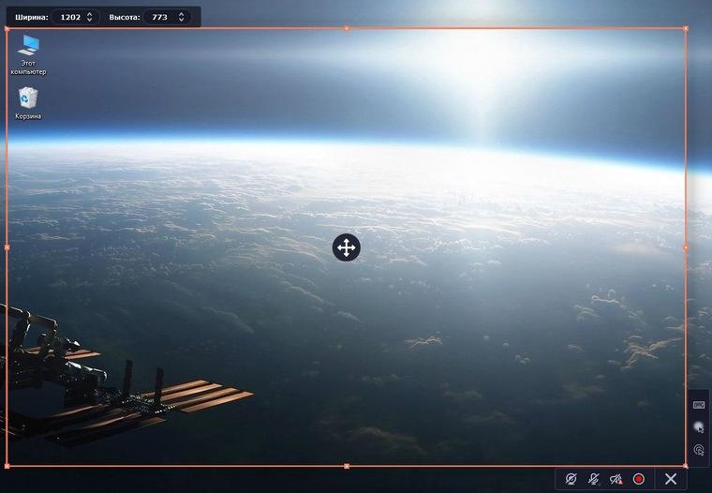Decrease Высота height with down arrow
The height and width of the screenshot is (493, 712).
[181, 20]
